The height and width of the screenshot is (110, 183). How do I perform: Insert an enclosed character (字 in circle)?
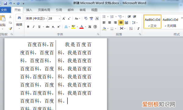click(95, 27)
